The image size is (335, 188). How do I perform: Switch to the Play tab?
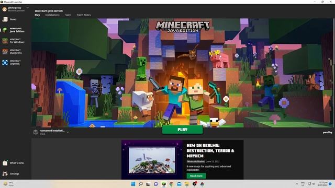(x=37, y=15)
